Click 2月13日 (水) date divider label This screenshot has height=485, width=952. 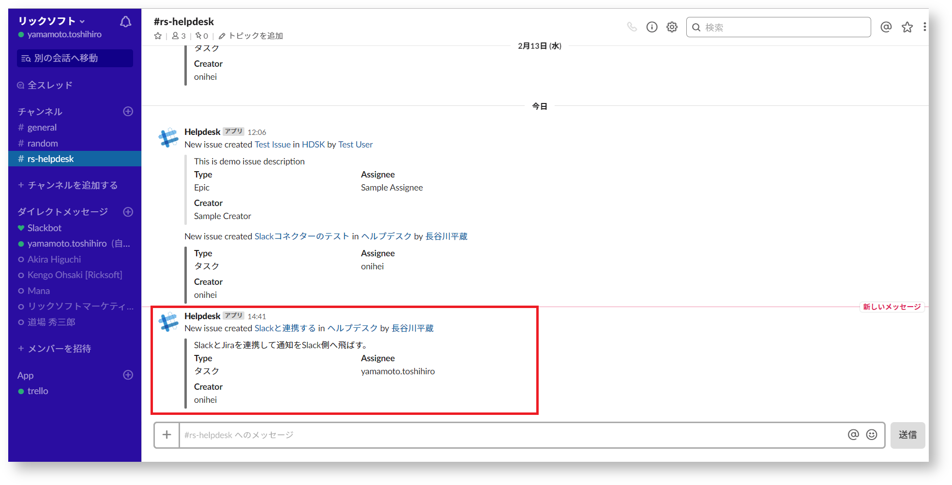540,46
